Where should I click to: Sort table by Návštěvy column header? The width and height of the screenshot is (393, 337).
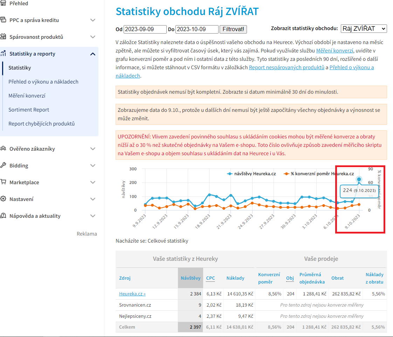(191, 278)
